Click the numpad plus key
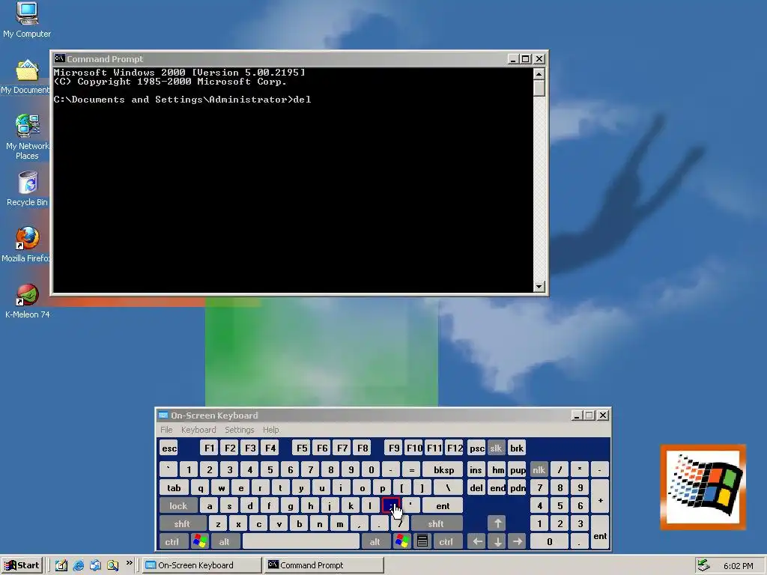767x575 pixels. [x=600, y=497]
